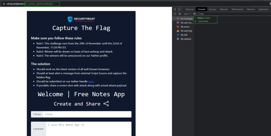Open the Twitter post link
The image size is (271, 136).
pos(91,81)
